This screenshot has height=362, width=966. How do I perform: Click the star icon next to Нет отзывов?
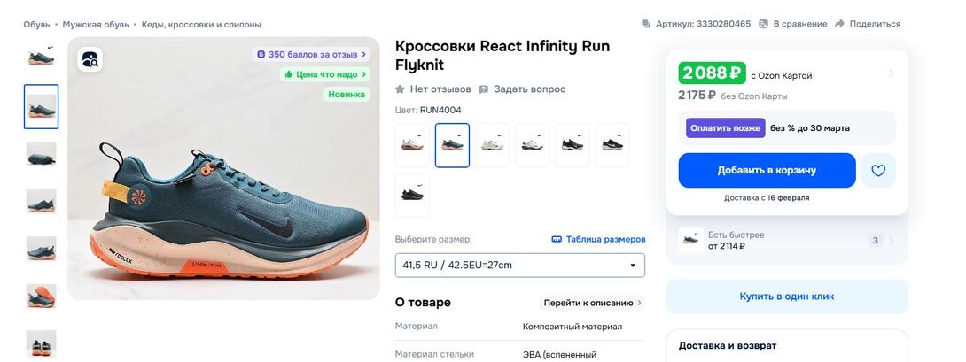coord(400,89)
